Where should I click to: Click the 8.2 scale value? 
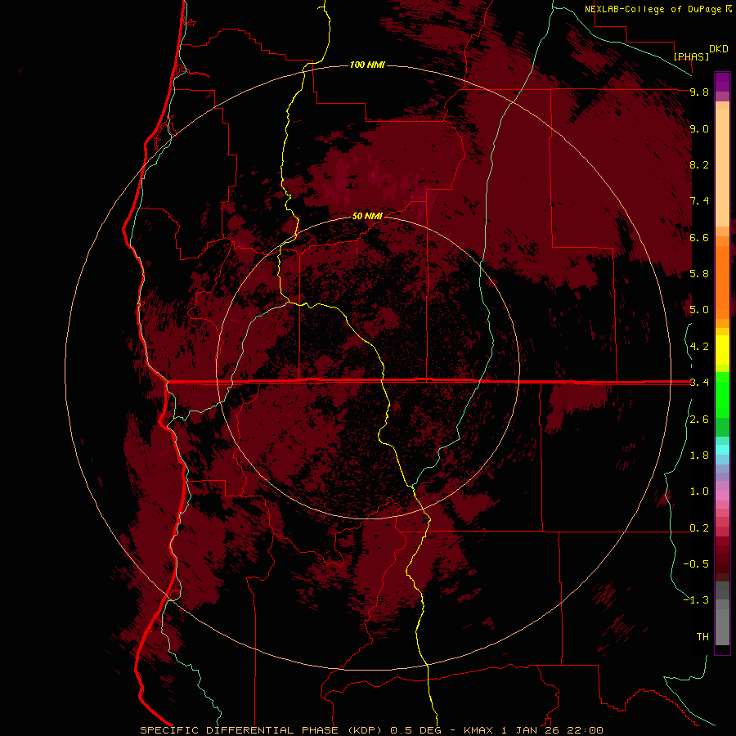pyautogui.click(x=699, y=164)
